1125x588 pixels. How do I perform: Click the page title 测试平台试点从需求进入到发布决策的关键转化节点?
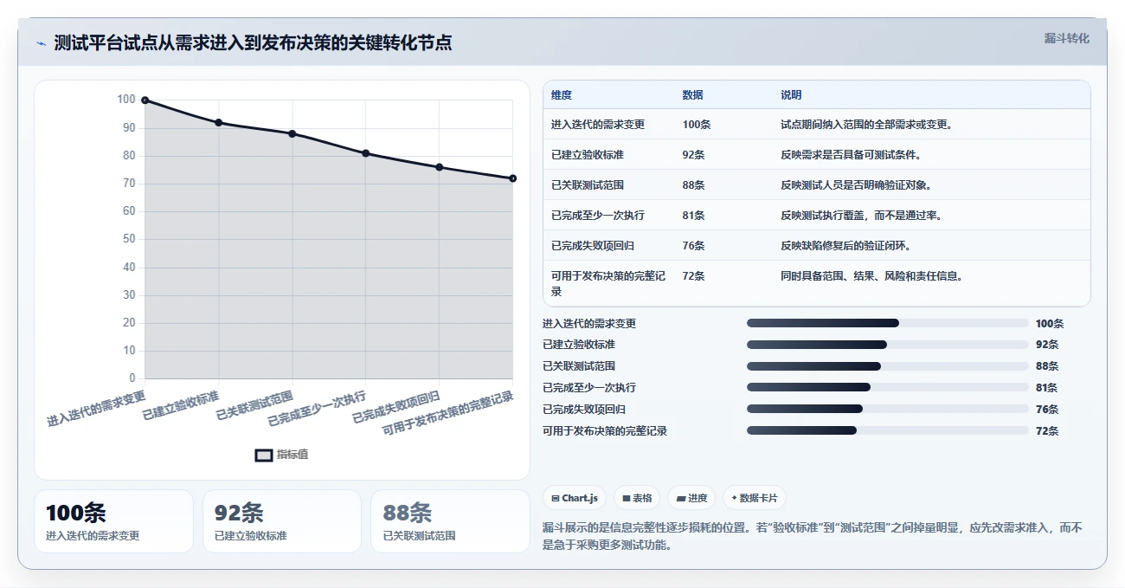coord(253,43)
